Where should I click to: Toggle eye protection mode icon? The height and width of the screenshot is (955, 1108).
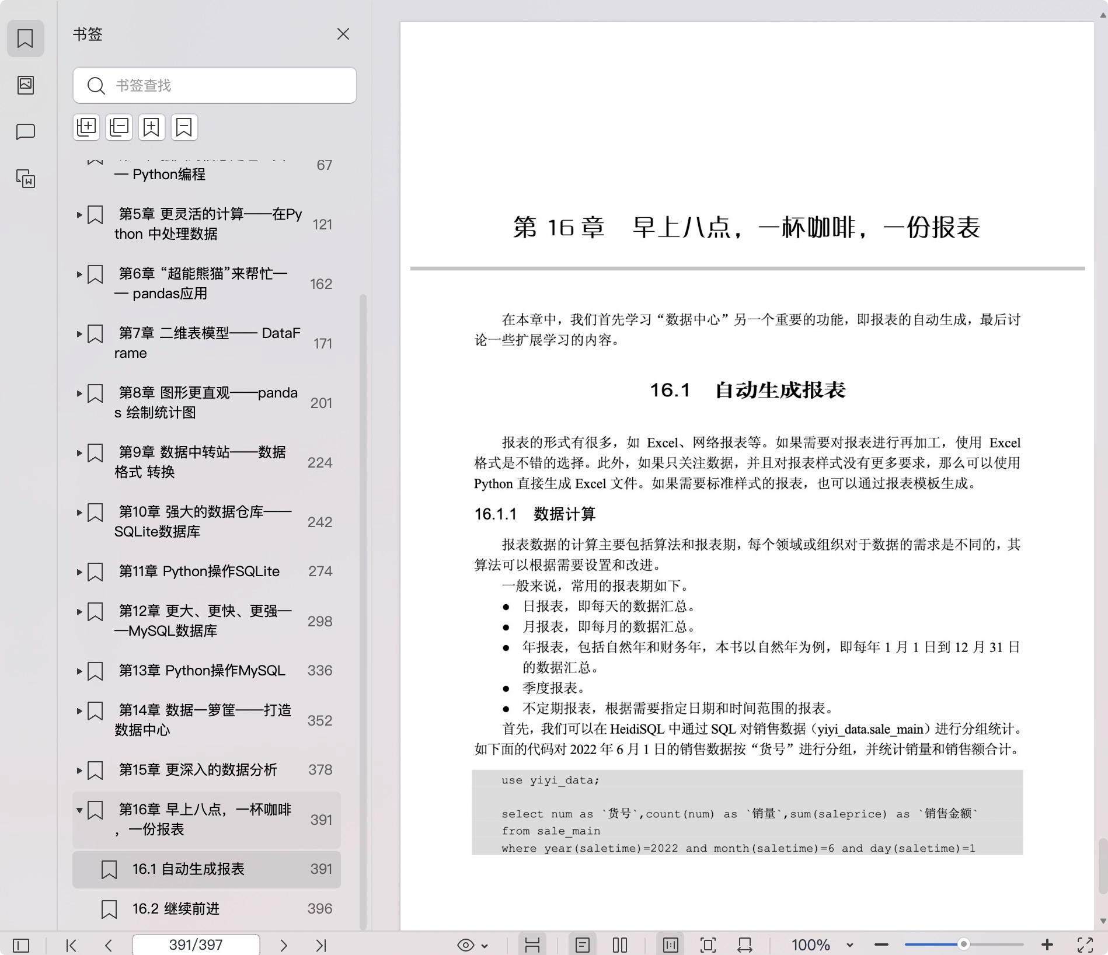click(x=465, y=945)
